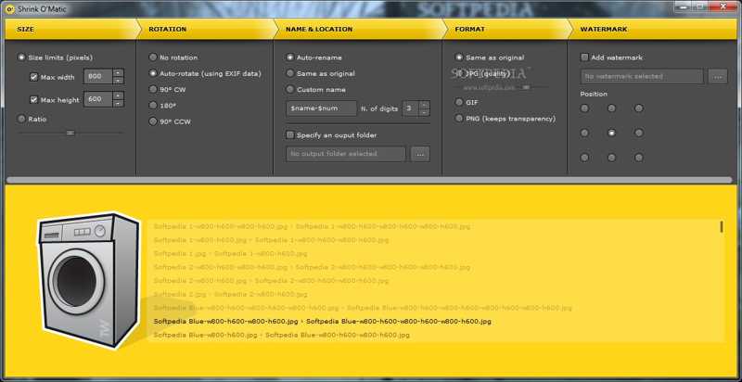The width and height of the screenshot is (742, 382).
Task: Click the washing machine drop icon
Action: (x=88, y=279)
